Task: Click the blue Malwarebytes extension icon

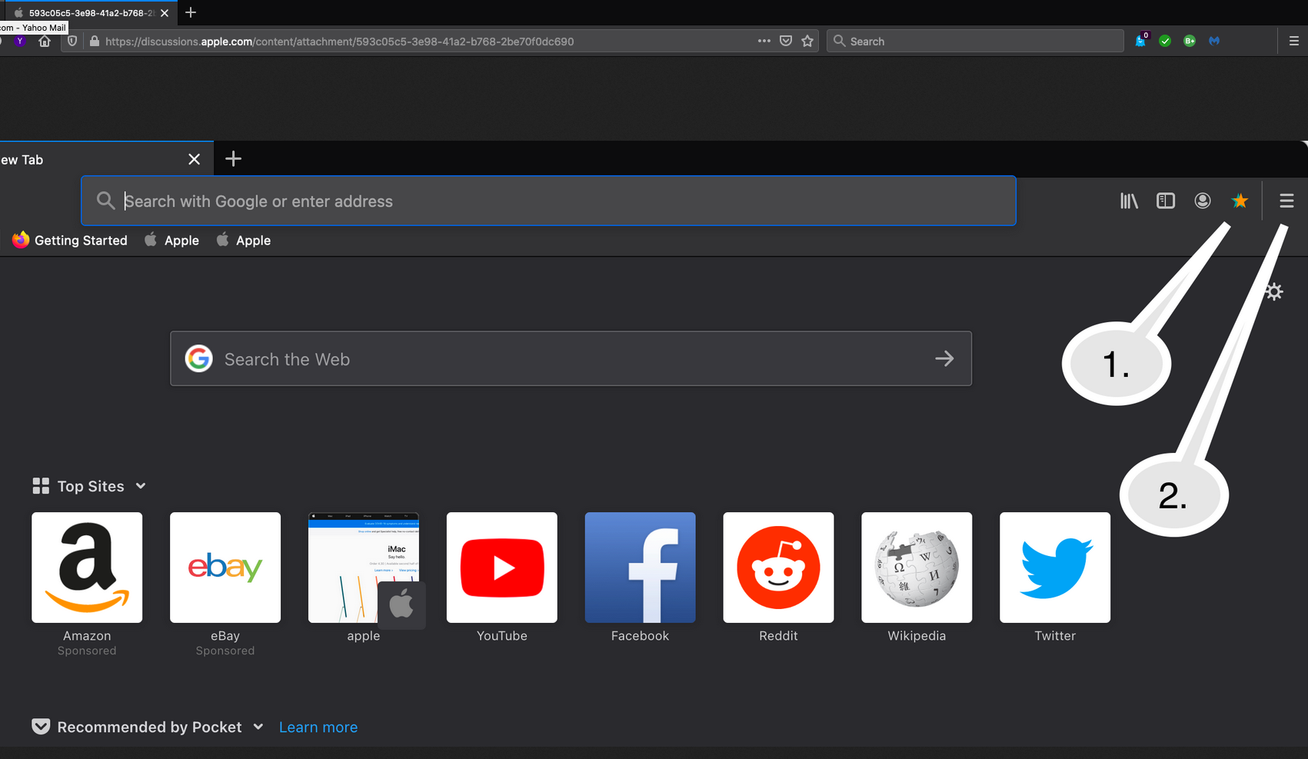Action: pyautogui.click(x=1214, y=42)
